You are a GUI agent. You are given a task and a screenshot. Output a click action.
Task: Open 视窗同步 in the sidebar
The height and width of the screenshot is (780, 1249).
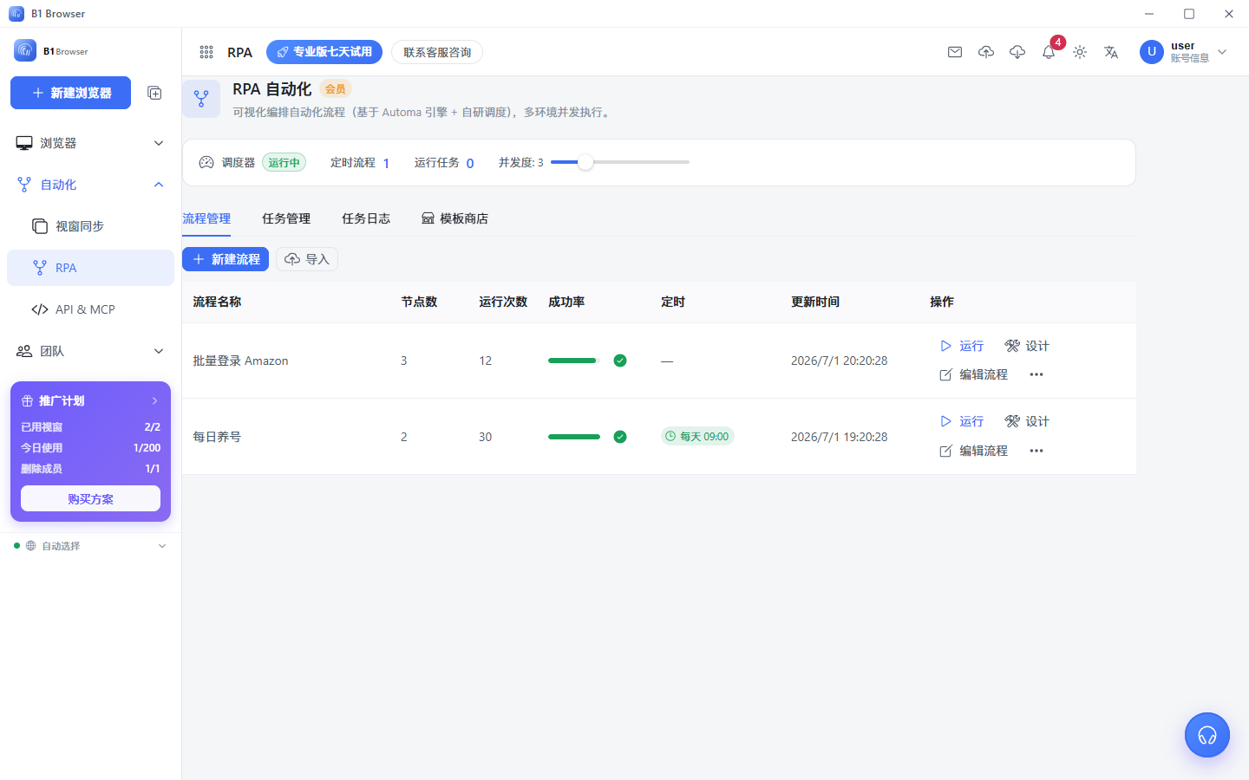click(90, 226)
